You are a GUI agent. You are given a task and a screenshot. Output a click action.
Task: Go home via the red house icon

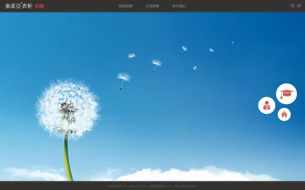(x=284, y=115)
